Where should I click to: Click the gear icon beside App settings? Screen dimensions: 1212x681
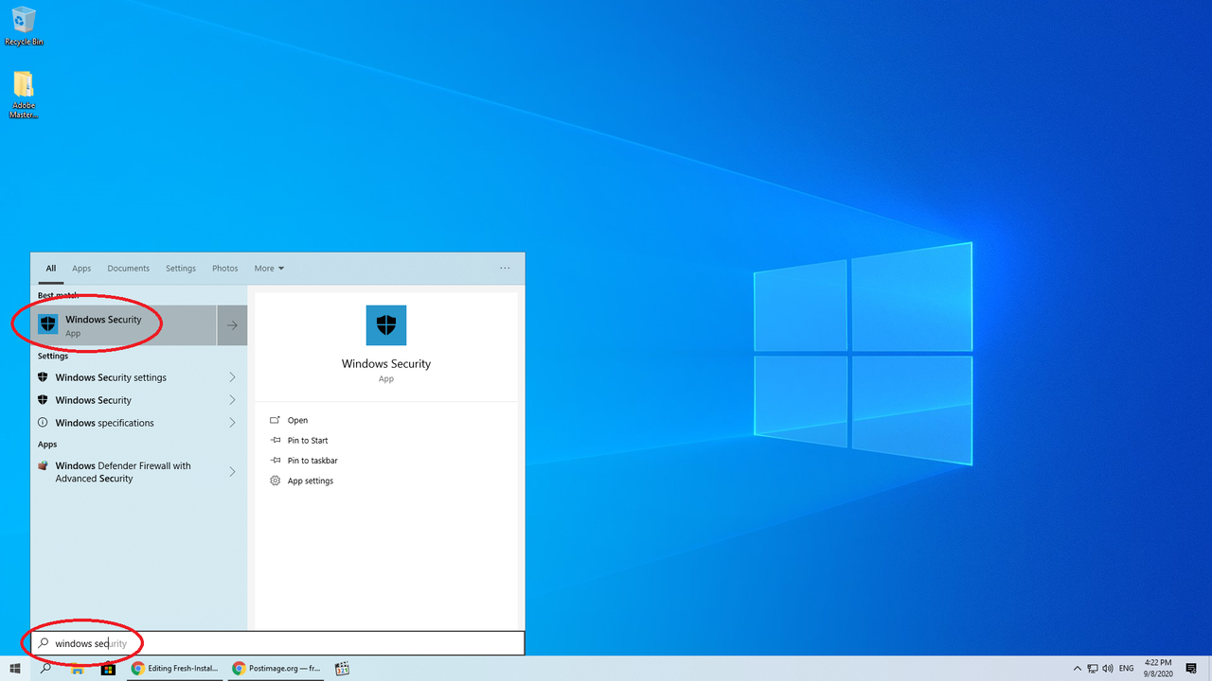click(276, 480)
